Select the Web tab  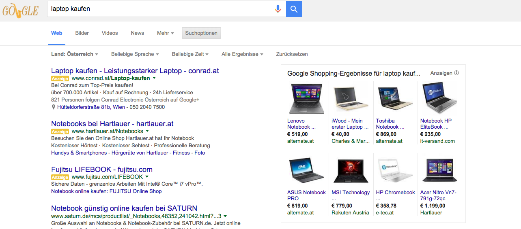57,33
